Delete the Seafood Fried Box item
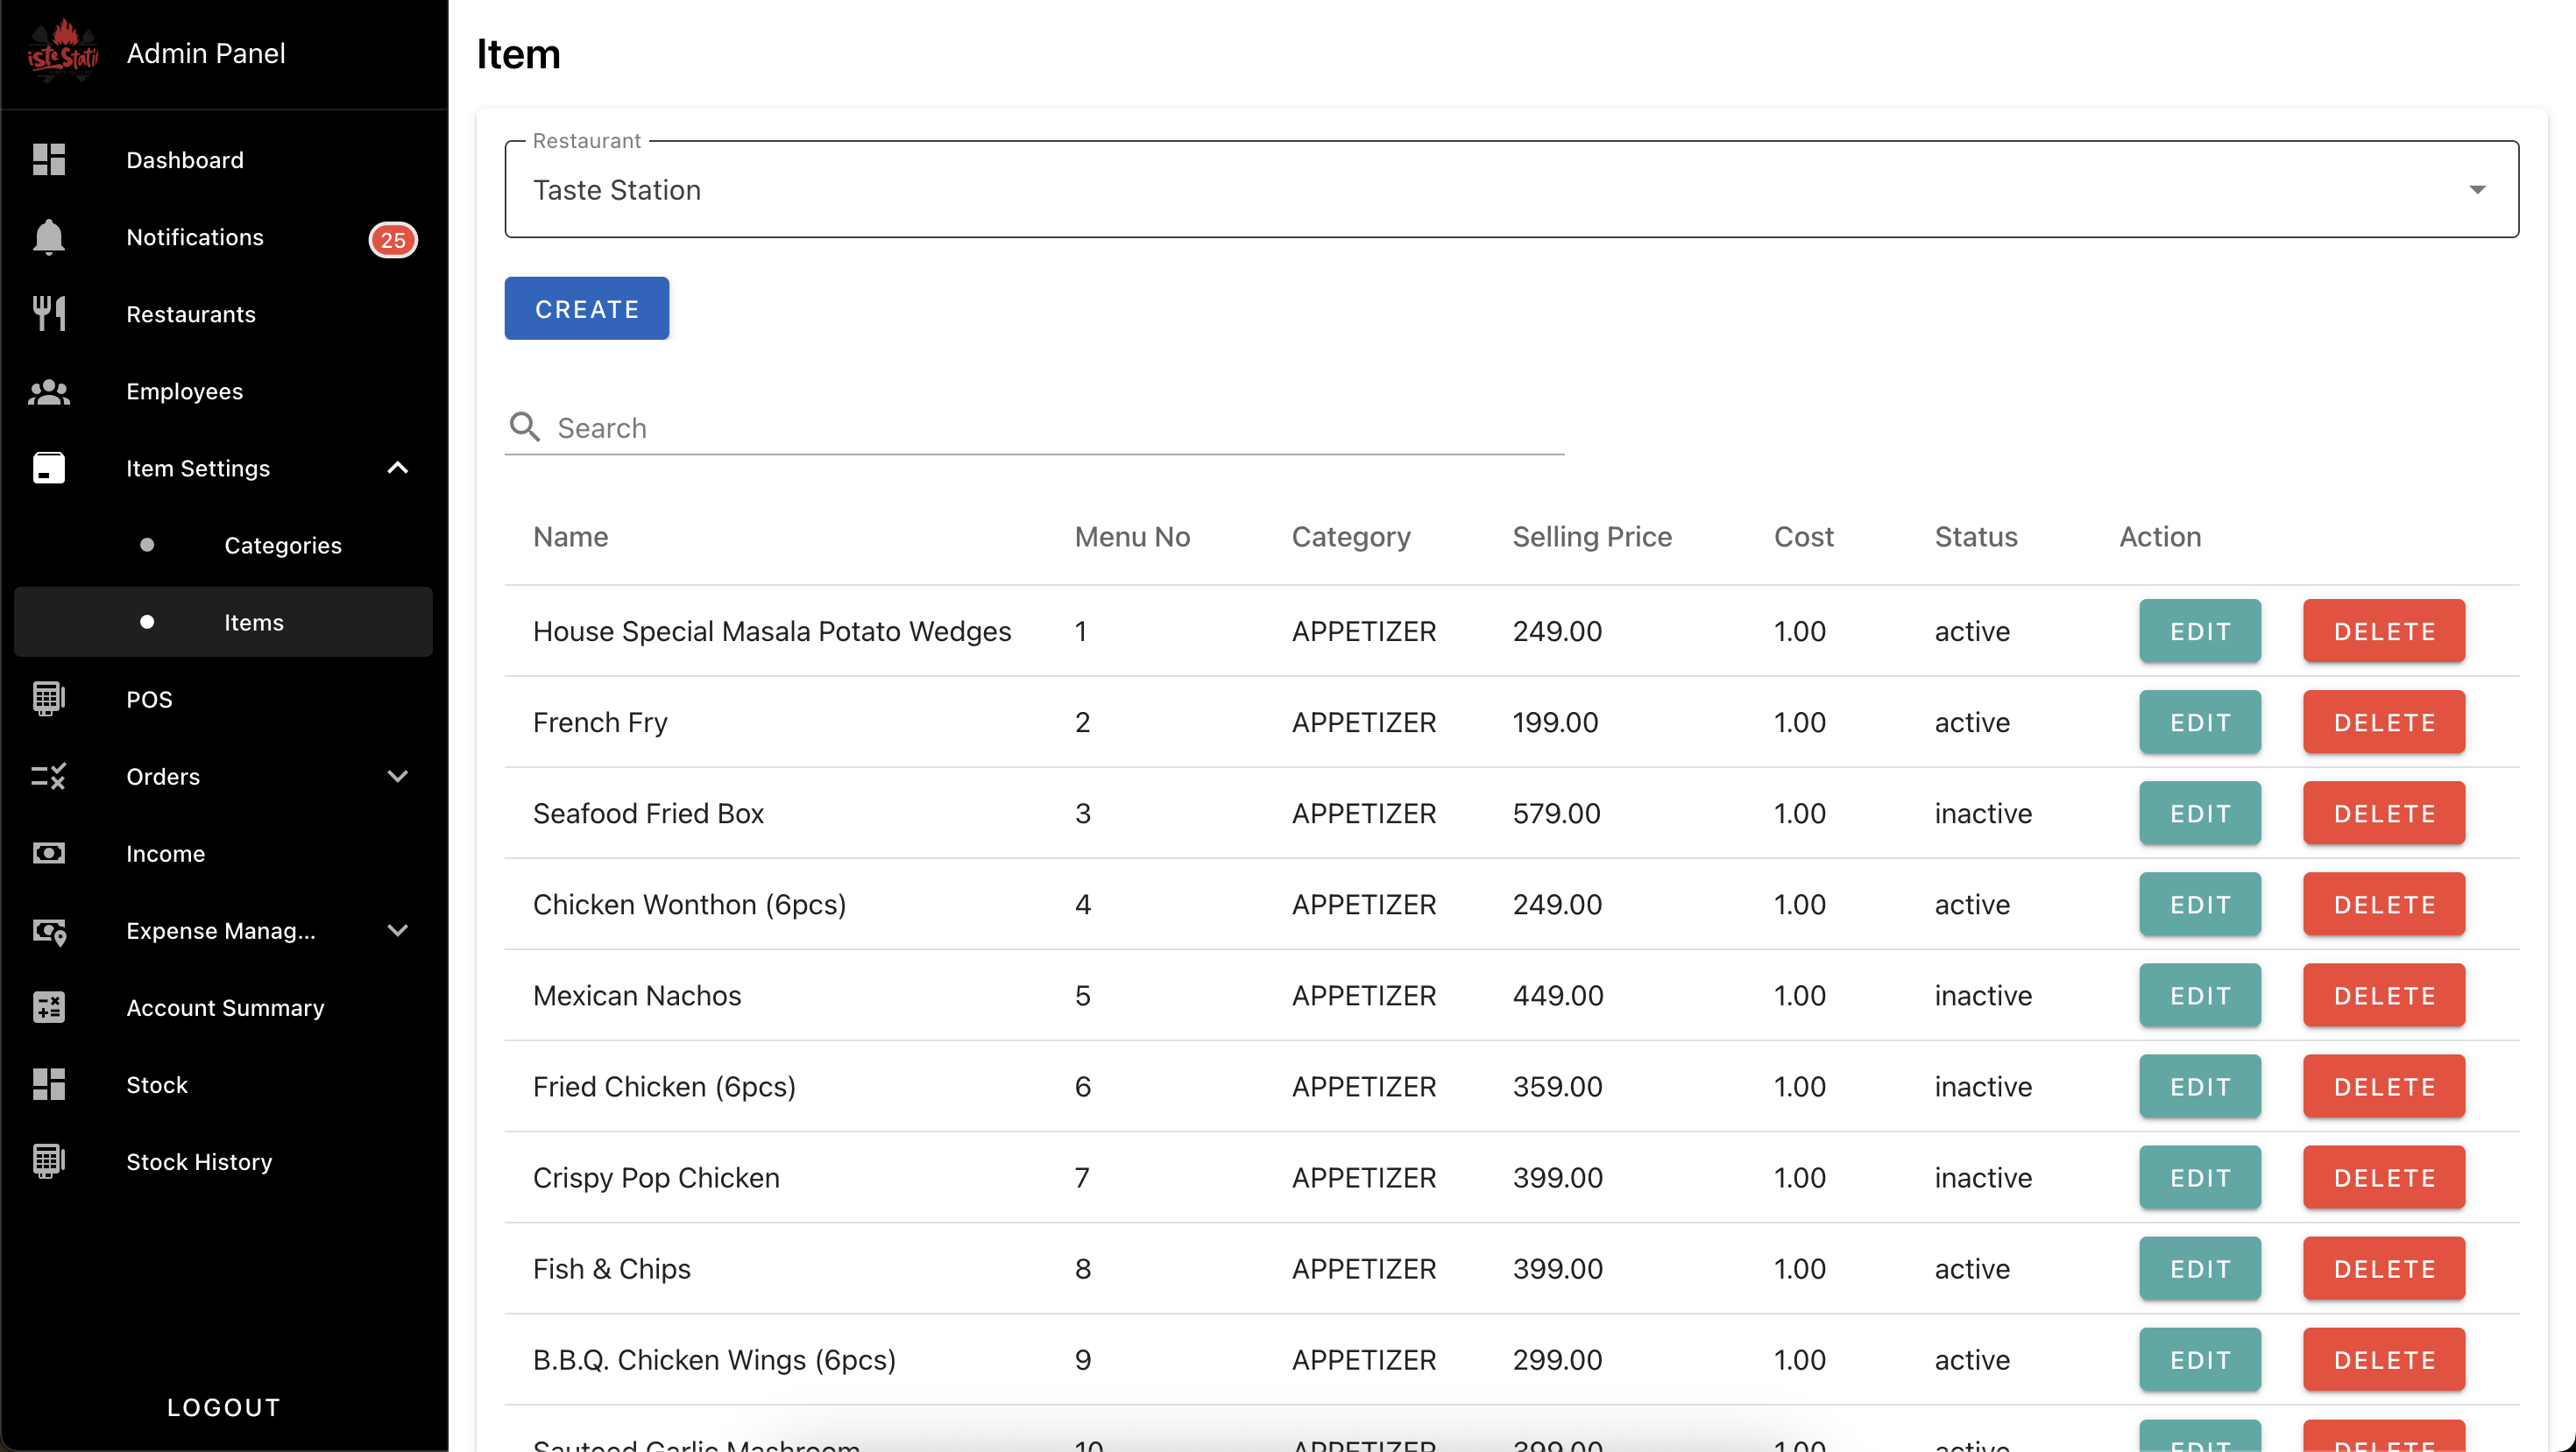The width and height of the screenshot is (2576, 1452). 2383,814
